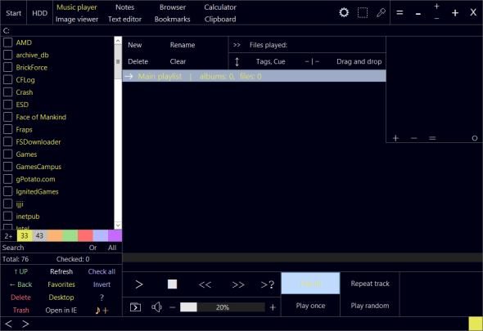483x331 pixels.
Task: Select the eyedropper color picker icon
Action: tap(381, 12)
